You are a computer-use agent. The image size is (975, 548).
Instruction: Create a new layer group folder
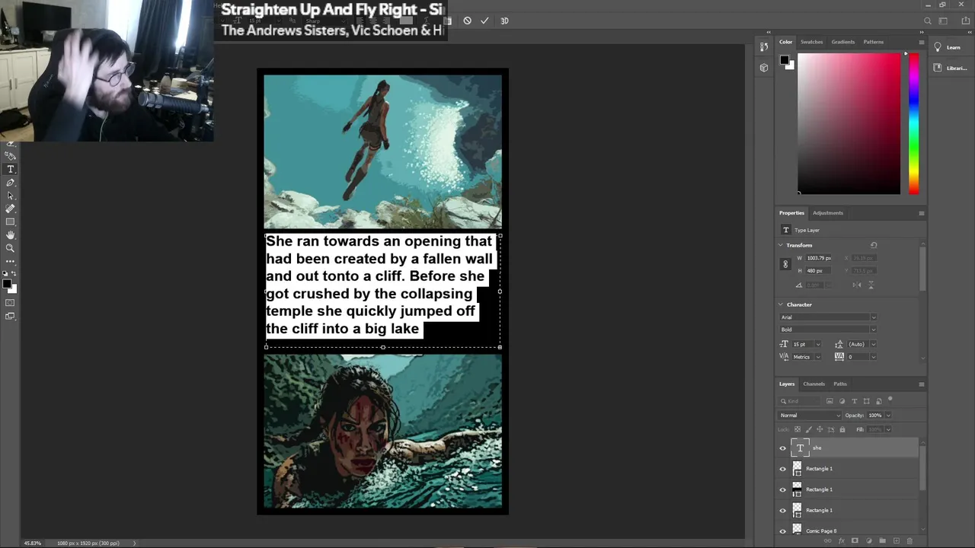[x=882, y=540]
